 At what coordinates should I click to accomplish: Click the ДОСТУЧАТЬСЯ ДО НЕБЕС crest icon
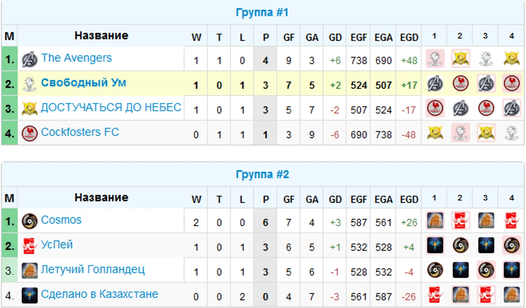click(x=30, y=108)
